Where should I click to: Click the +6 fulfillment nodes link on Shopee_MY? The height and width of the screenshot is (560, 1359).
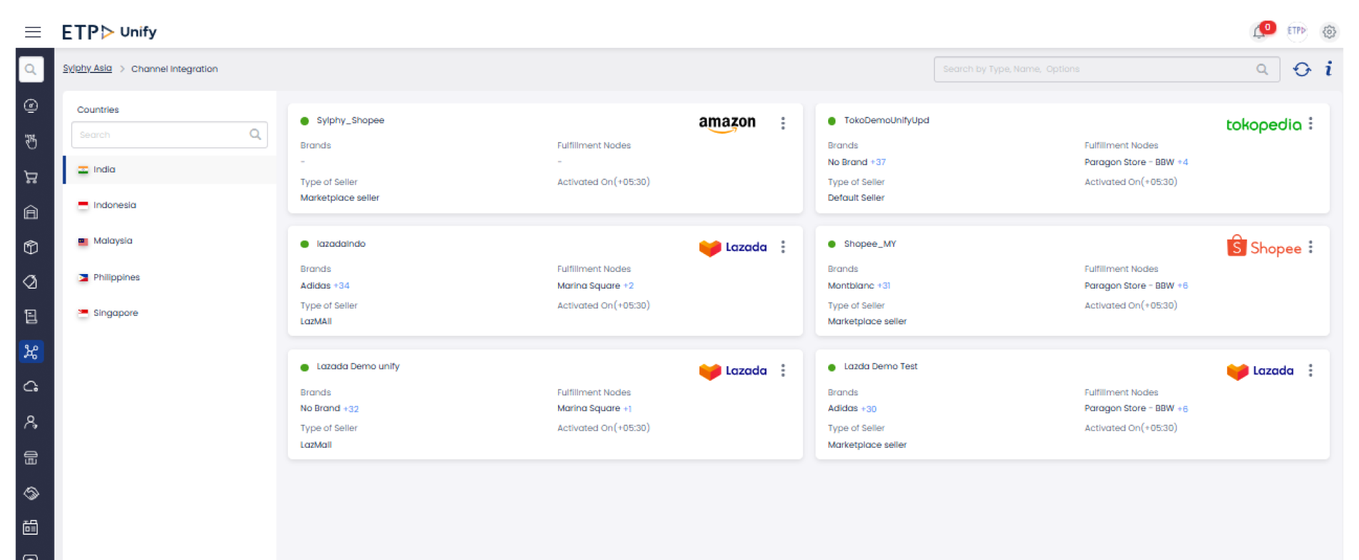[x=1182, y=286]
